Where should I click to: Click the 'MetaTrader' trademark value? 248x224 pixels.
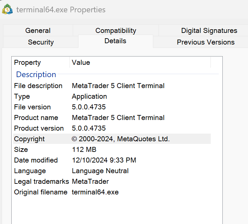coord(90,181)
